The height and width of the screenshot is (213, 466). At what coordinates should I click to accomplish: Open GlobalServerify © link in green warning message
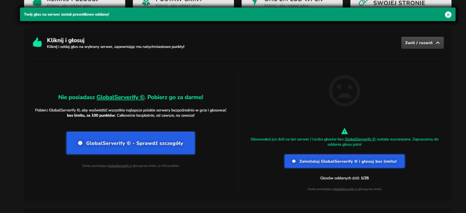click(360, 139)
